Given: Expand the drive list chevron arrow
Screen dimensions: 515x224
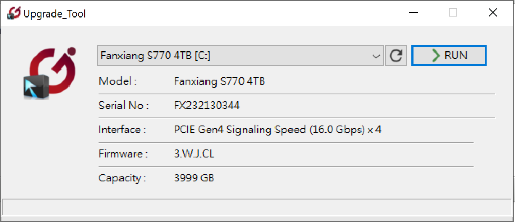Looking at the screenshot, I should click(x=376, y=56).
